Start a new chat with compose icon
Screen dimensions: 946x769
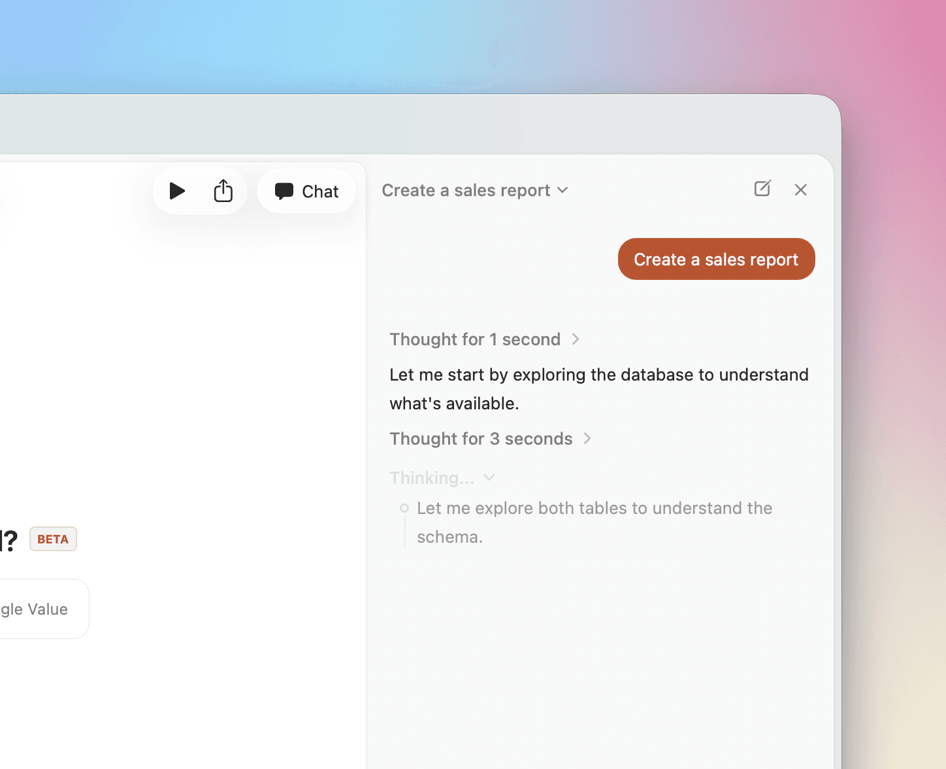coord(762,189)
